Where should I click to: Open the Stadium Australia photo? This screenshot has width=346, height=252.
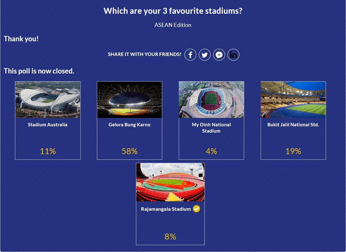(48, 100)
